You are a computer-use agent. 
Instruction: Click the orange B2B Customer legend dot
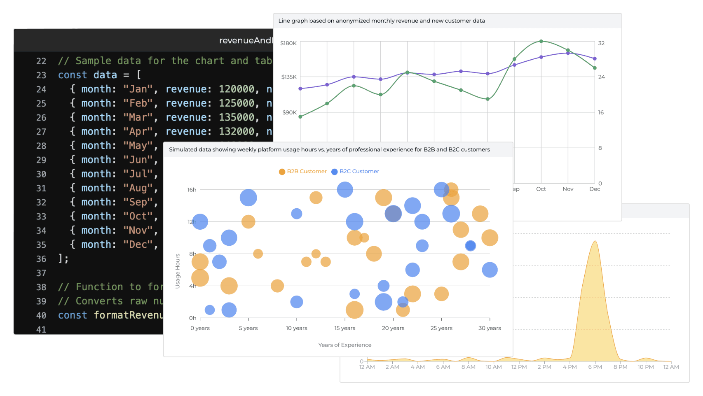tap(282, 172)
